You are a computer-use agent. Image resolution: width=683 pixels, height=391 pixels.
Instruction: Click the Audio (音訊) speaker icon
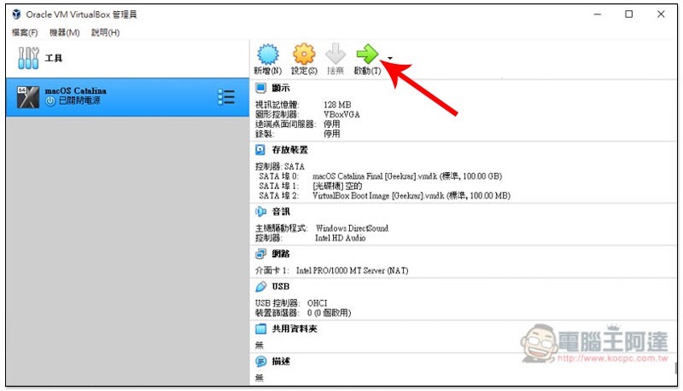click(x=260, y=211)
